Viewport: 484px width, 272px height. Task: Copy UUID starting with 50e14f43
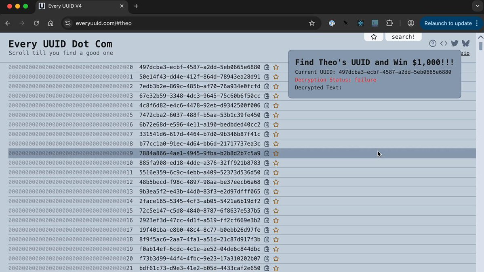(x=267, y=77)
